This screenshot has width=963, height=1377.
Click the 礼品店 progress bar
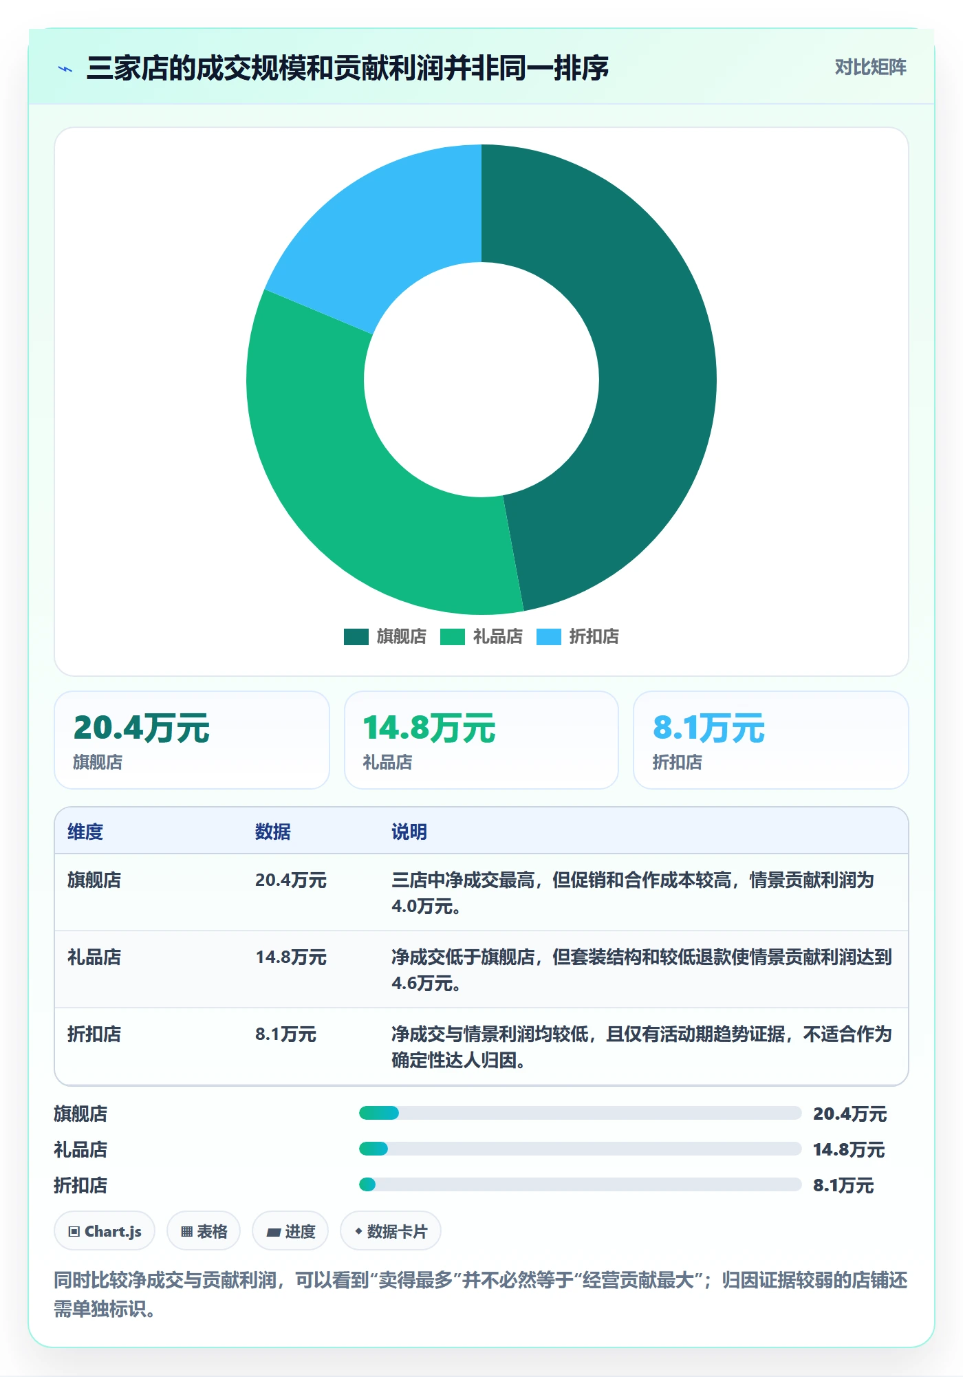point(580,1149)
